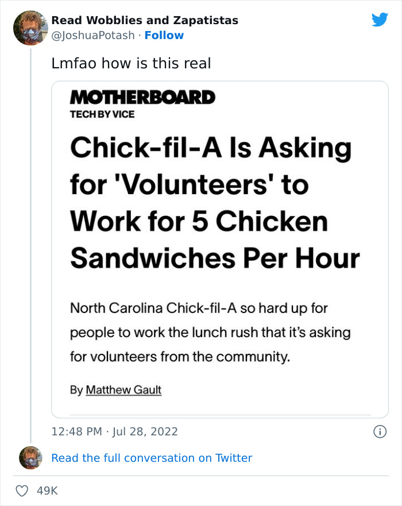This screenshot has width=402, height=506.
Task: Click the Twitter bird icon
Action: coord(380,18)
